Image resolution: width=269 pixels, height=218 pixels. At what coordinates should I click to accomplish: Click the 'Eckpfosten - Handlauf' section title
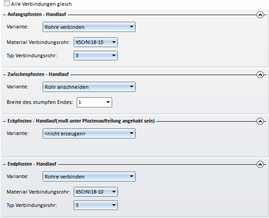coord(81,121)
